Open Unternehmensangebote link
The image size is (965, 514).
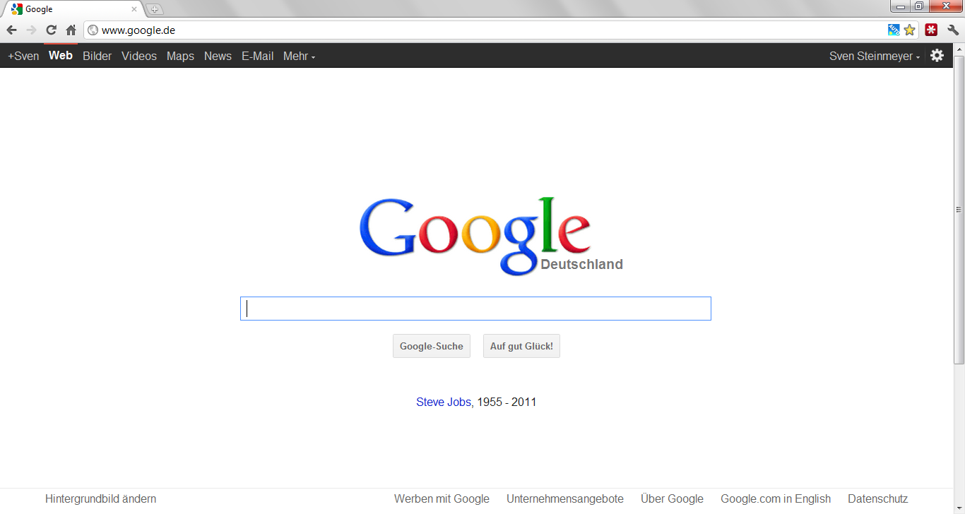(x=565, y=498)
